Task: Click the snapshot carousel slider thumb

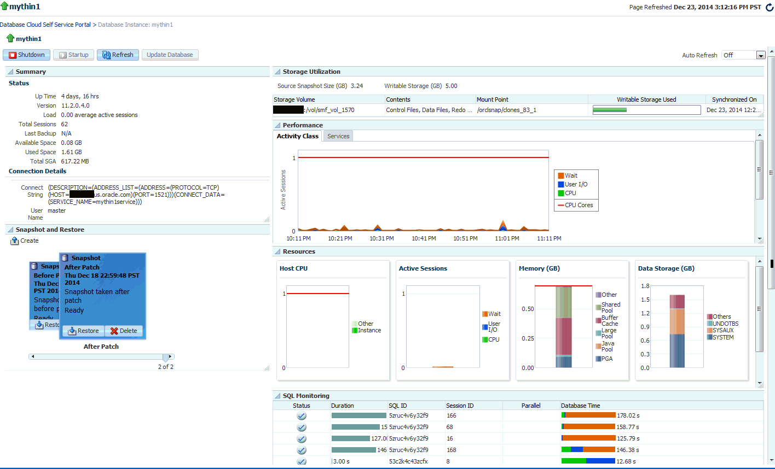Action: (166, 357)
